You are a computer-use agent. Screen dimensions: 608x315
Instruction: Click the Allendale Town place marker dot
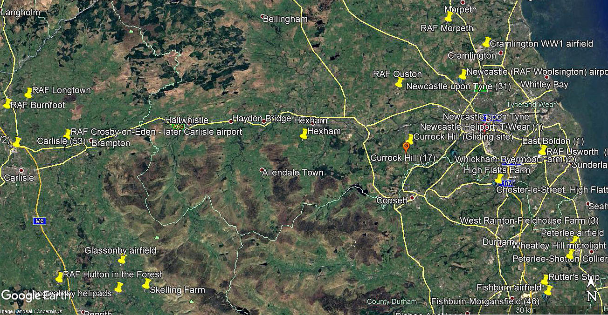pos(262,170)
